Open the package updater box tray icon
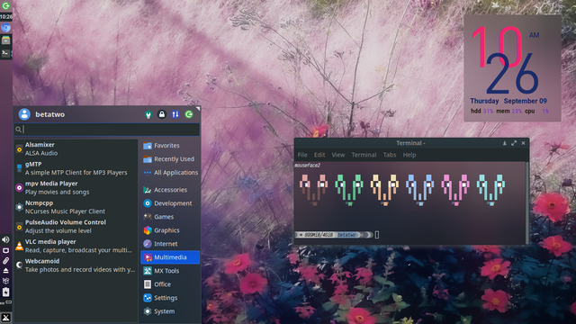 [x=5, y=281]
